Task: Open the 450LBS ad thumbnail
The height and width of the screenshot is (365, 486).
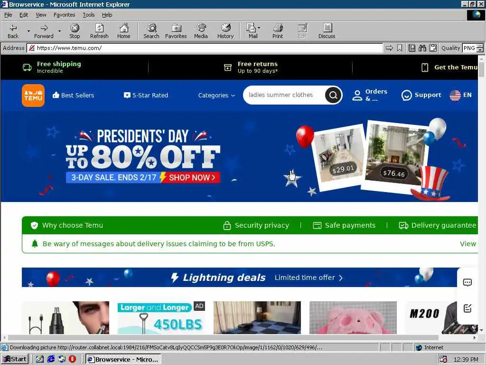Action: [x=161, y=317]
